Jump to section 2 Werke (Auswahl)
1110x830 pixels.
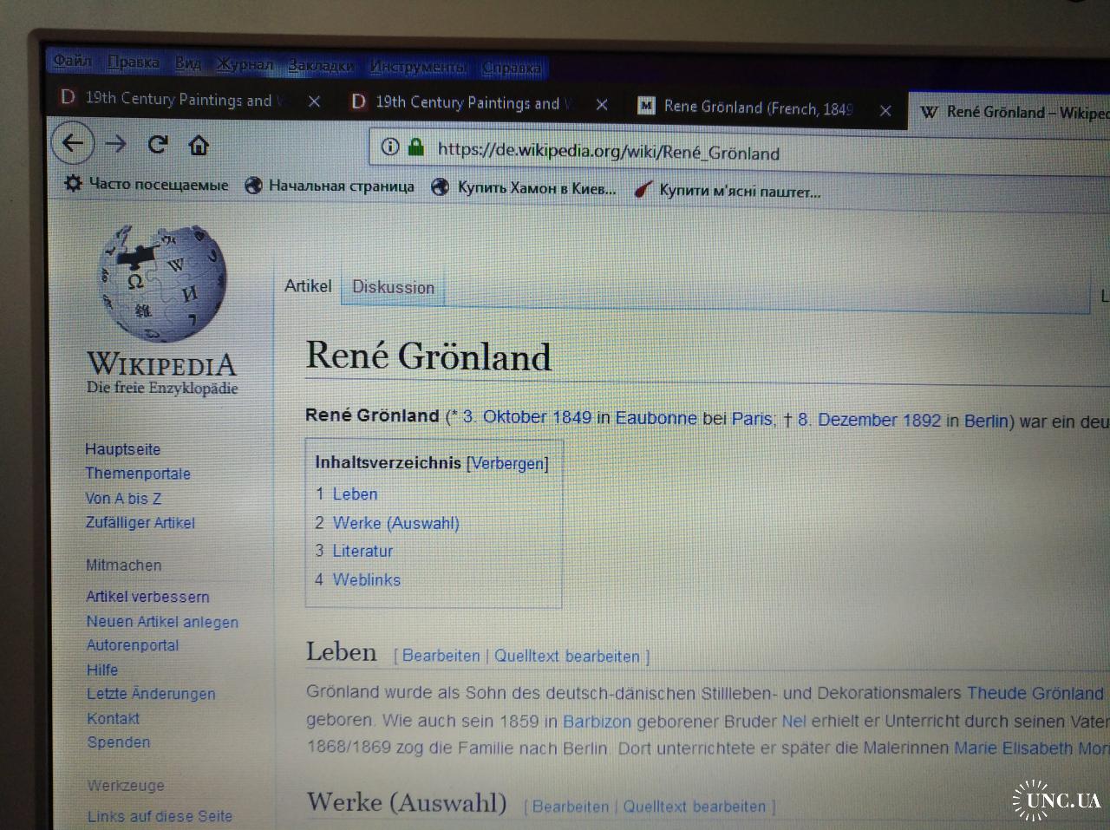[x=387, y=522]
